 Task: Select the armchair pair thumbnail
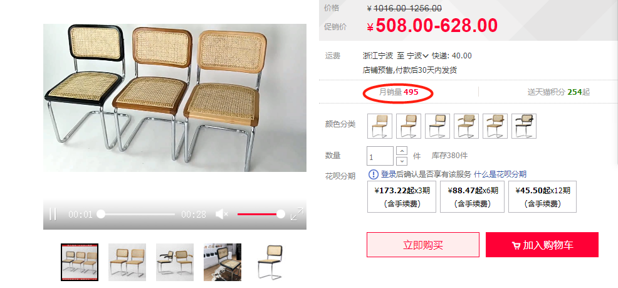(175, 262)
